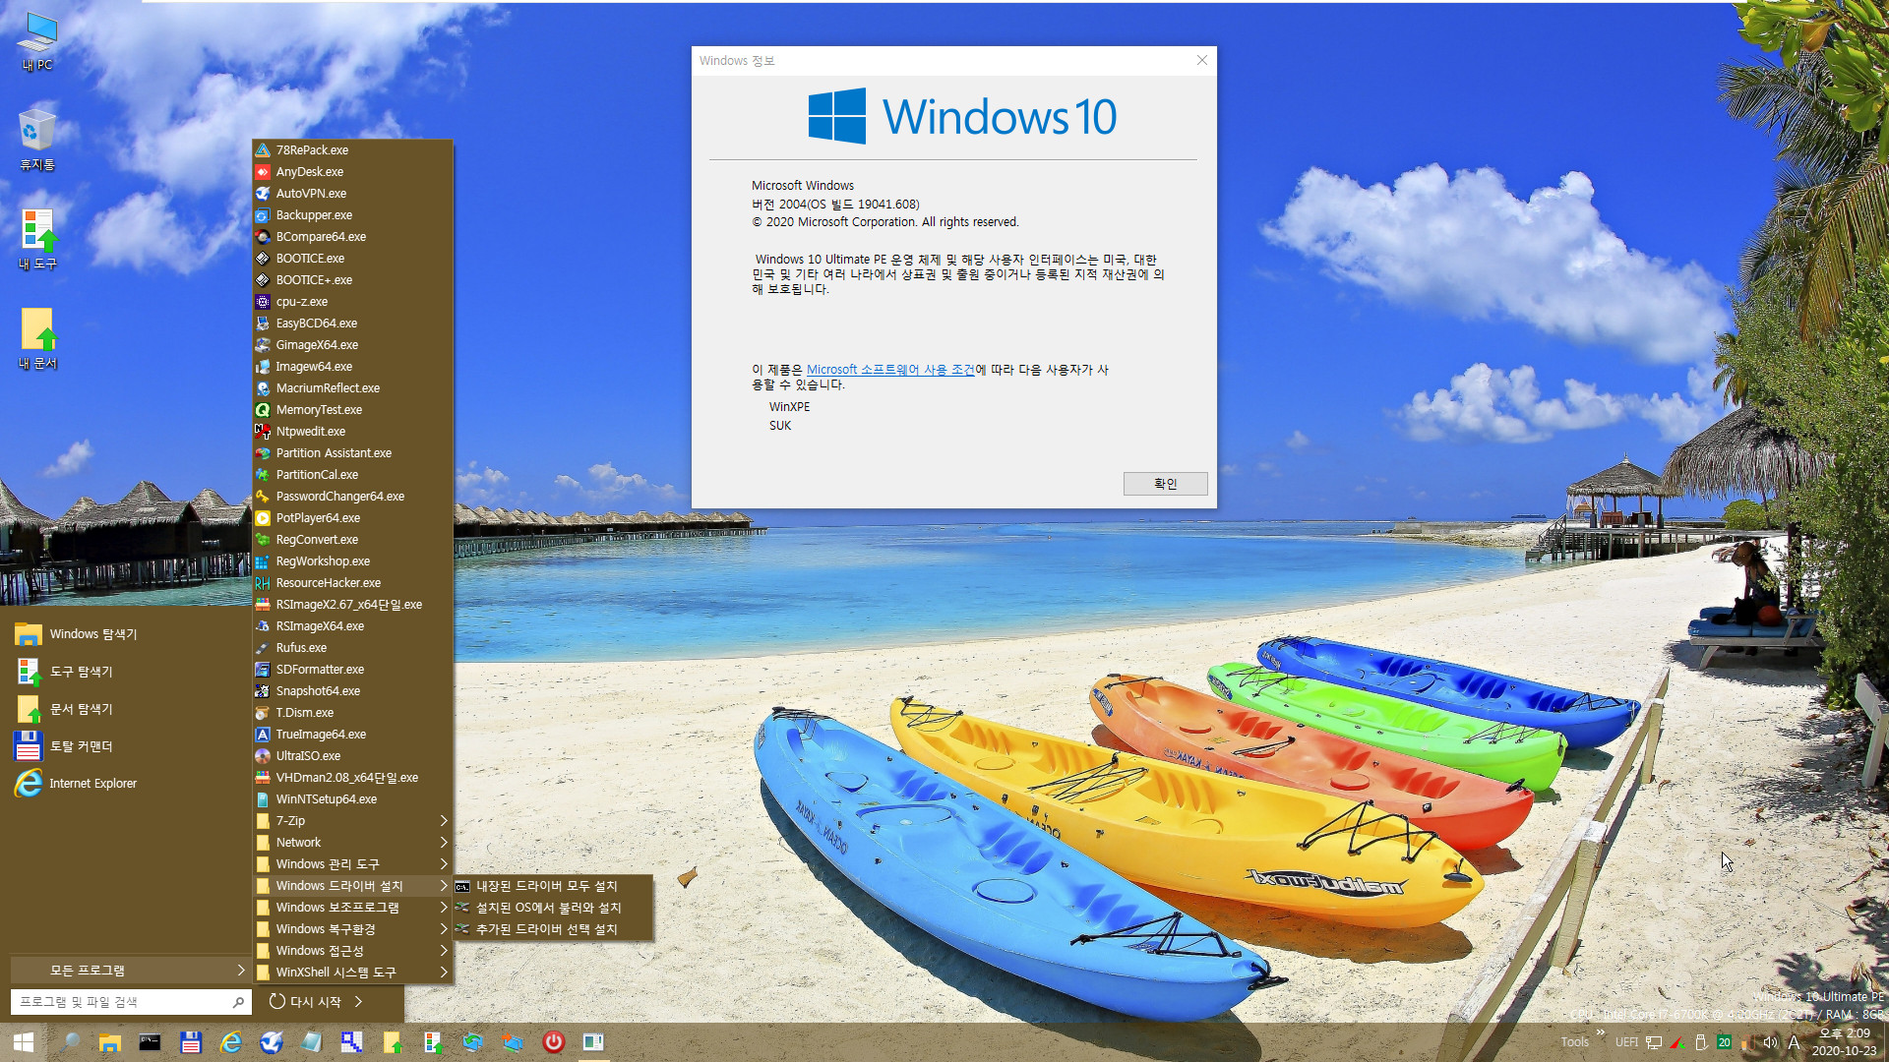
Task: Click the volume speaker tray icon
Action: (x=1770, y=1042)
